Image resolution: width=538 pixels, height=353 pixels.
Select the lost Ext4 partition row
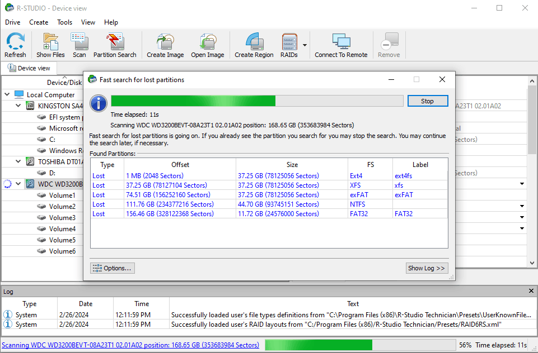click(x=269, y=175)
